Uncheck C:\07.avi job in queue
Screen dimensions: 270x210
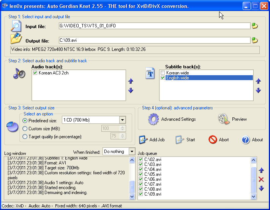(x=141, y=184)
